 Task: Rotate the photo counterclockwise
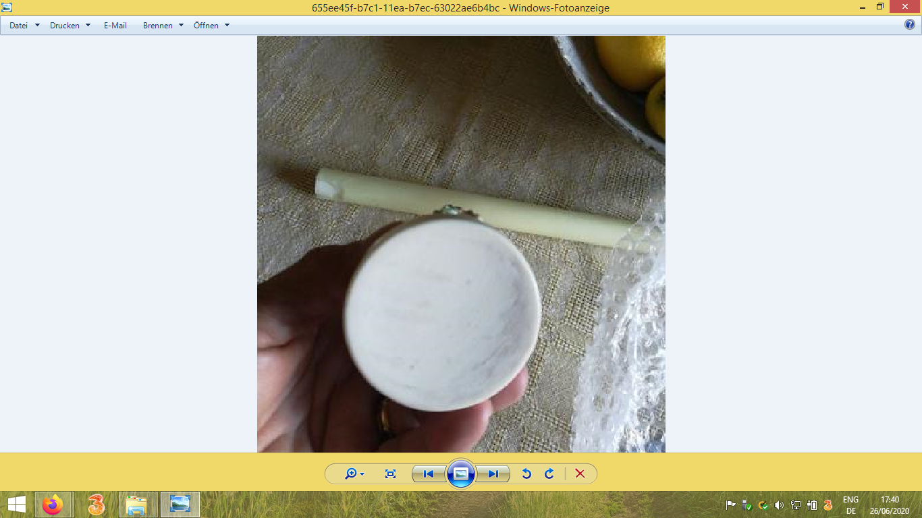(526, 473)
